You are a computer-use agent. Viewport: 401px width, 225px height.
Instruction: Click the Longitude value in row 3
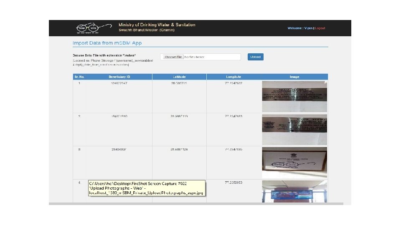click(233, 149)
